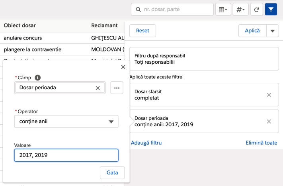
Task: Open the arrow menu next to Aplică
Action: [272, 31]
